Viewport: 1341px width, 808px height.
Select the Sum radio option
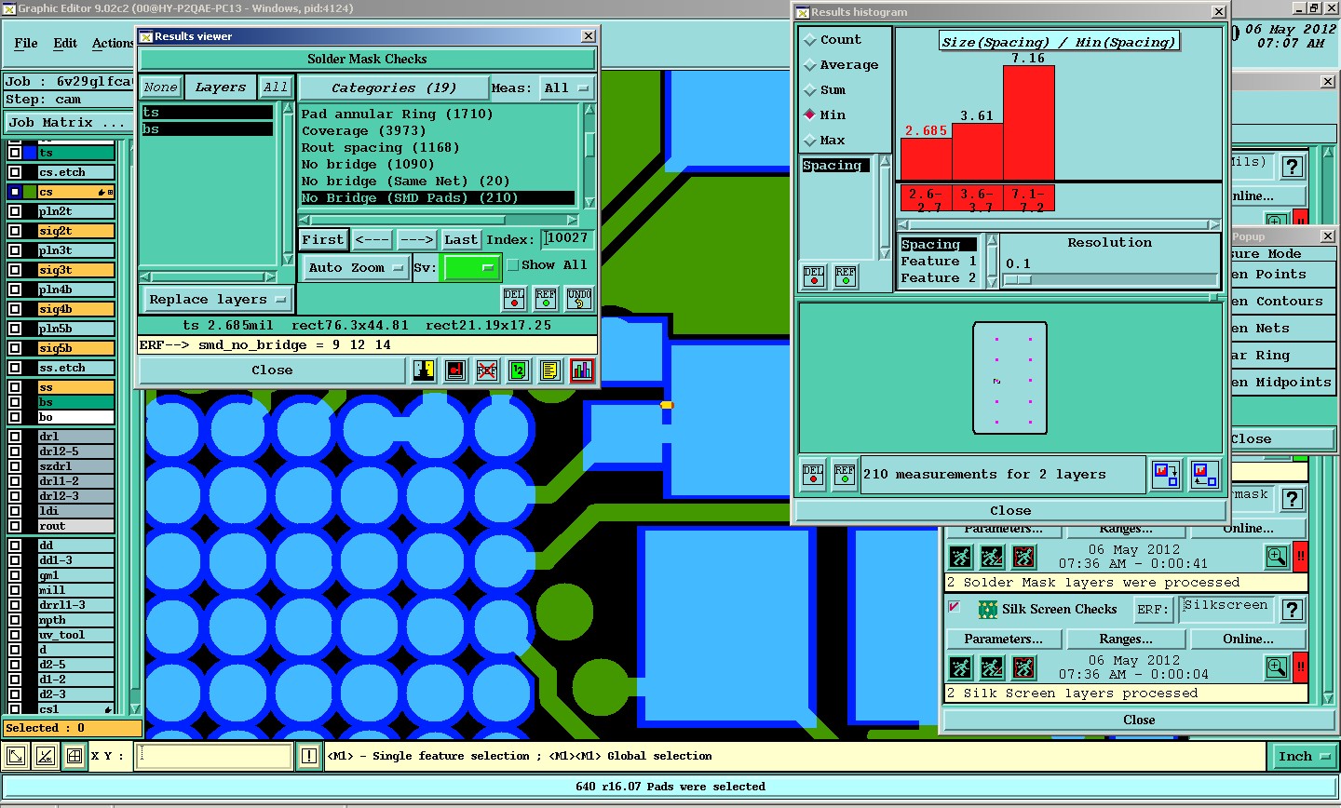point(810,90)
